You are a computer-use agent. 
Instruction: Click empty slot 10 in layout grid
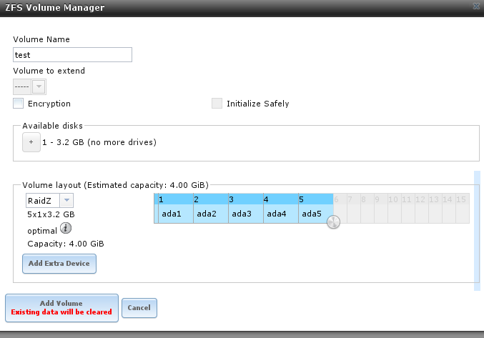point(395,208)
